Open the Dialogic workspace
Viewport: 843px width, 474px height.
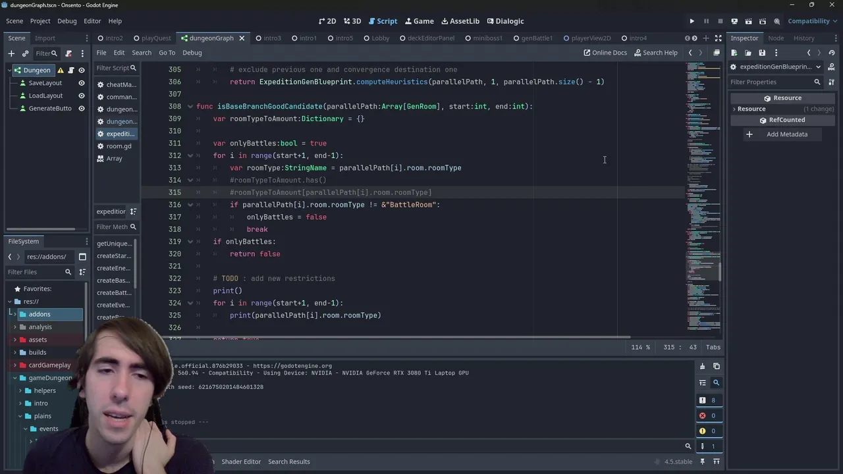coord(504,21)
